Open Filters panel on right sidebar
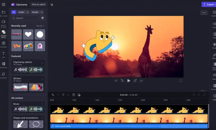The height and width of the screenshot is (130, 216). pos(214,46)
